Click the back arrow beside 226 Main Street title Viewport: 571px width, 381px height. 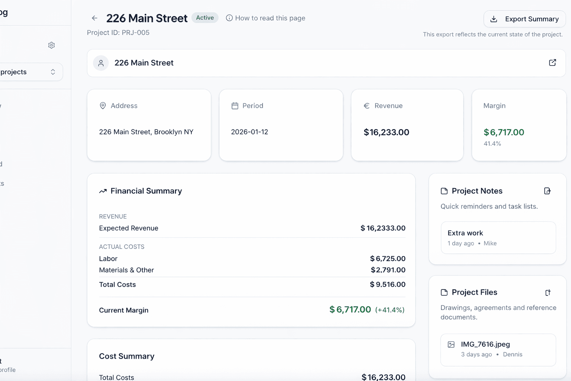(x=94, y=18)
